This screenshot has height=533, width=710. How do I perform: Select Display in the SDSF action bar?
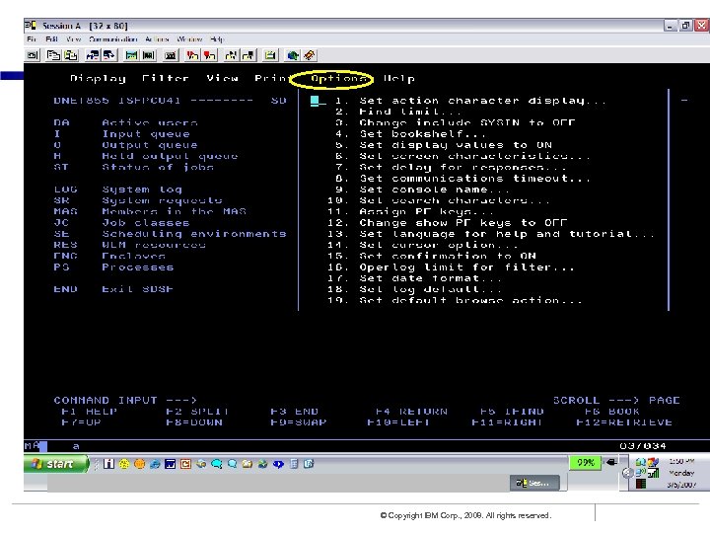coord(98,78)
